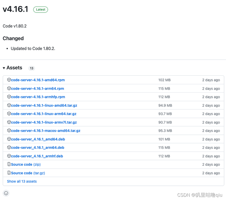
Task: Click the green Latest badge
Action: pos(41,9)
